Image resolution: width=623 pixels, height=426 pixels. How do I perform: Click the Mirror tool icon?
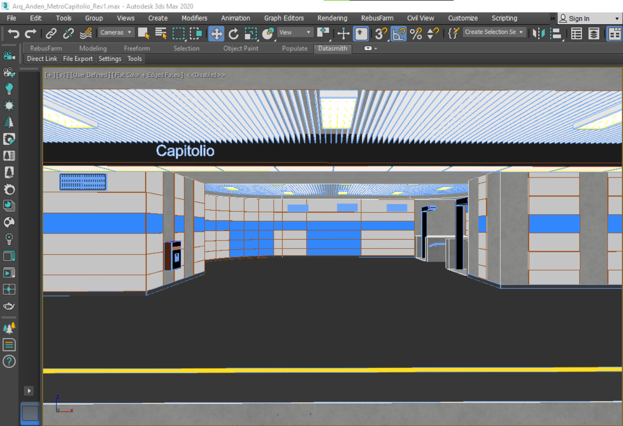coord(539,33)
